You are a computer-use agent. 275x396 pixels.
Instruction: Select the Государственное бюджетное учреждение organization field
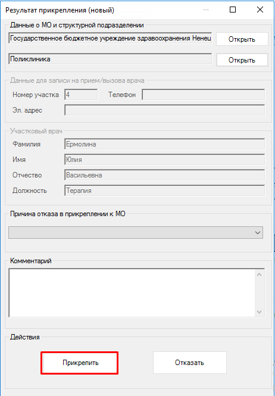coord(110,38)
